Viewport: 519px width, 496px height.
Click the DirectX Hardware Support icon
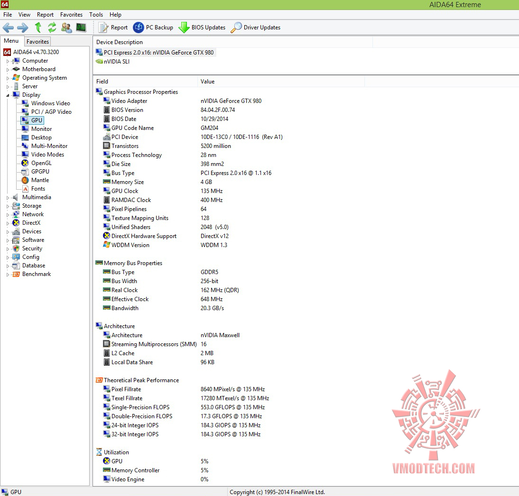(x=107, y=236)
